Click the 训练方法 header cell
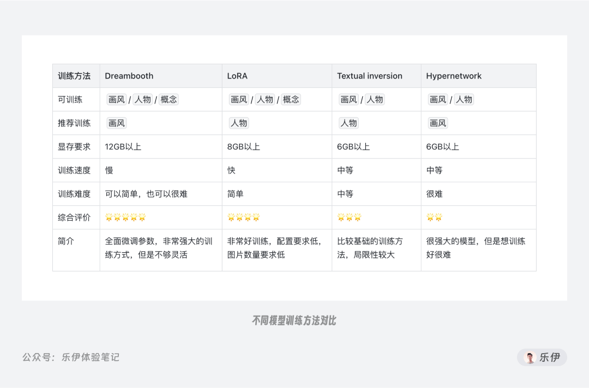Viewport: 589px width, 388px height. pyautogui.click(x=76, y=76)
